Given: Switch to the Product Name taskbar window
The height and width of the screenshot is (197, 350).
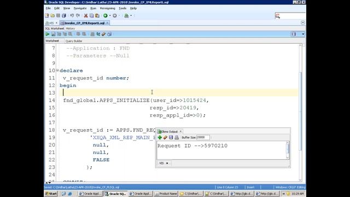Looking at the screenshot, I should pos(166,194).
